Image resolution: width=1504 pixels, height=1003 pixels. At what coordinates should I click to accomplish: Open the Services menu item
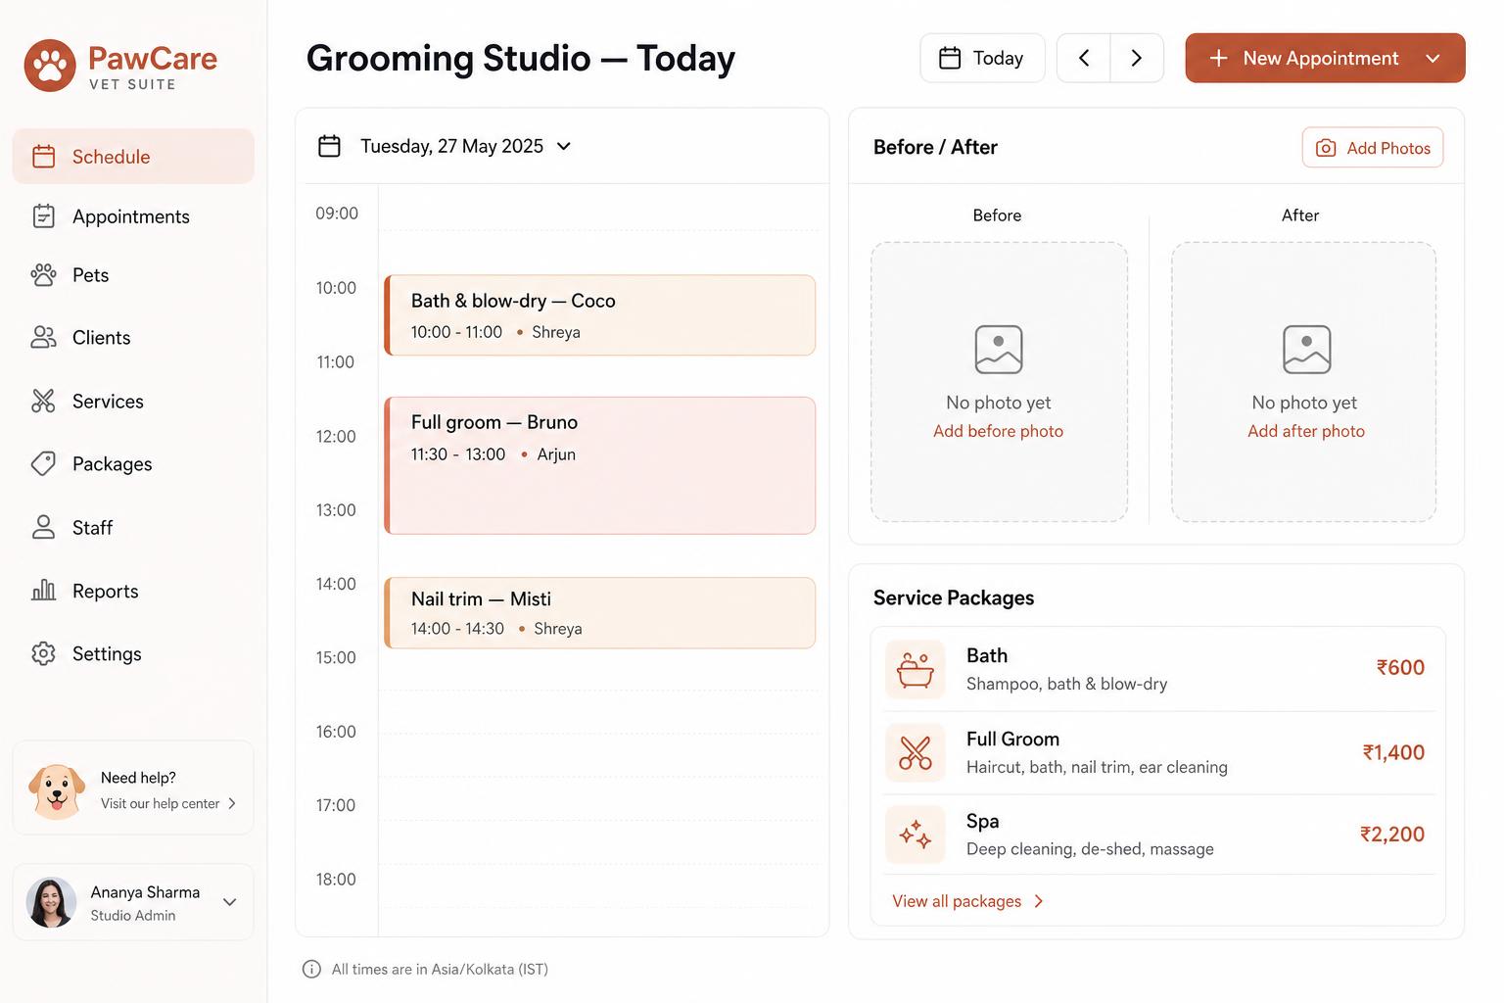(x=133, y=401)
